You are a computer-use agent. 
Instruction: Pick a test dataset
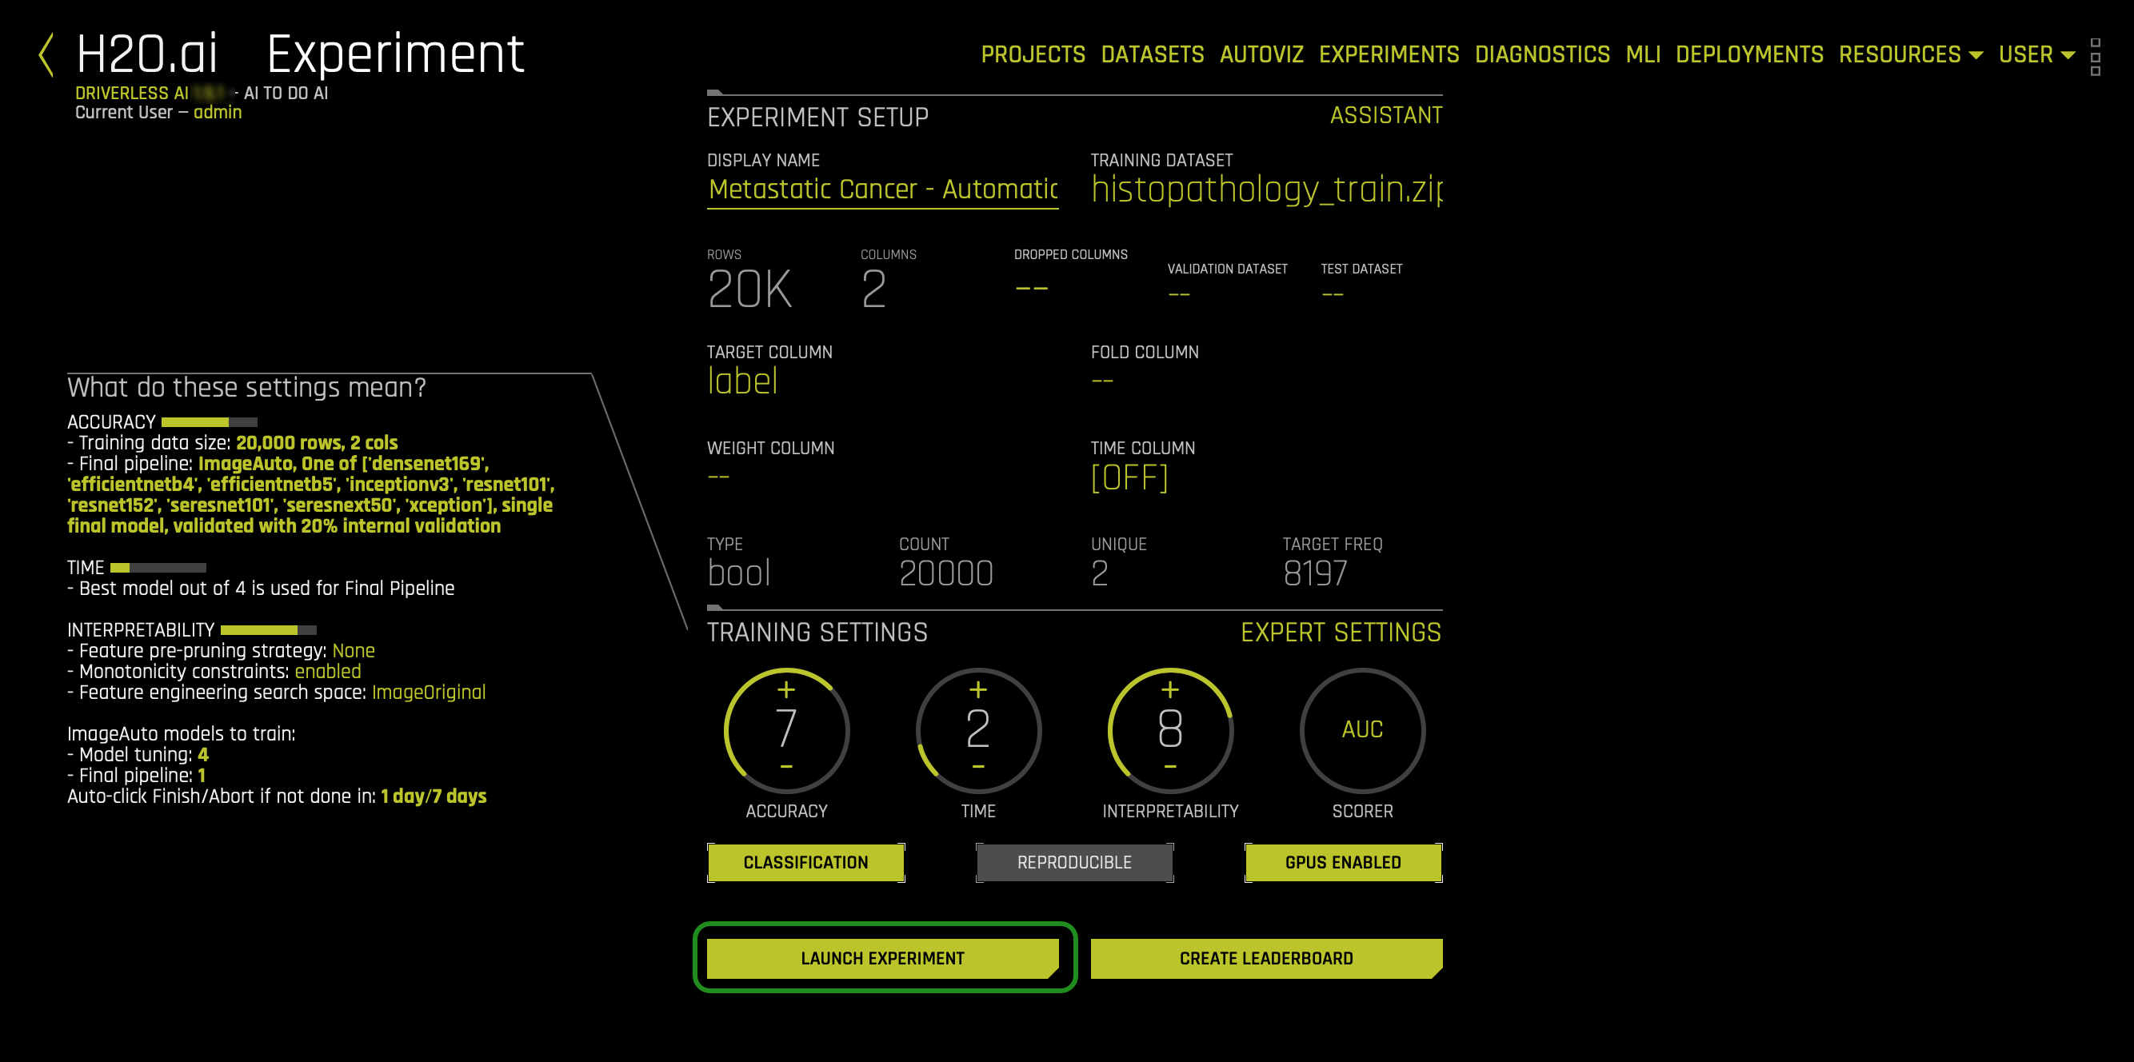point(1332,295)
